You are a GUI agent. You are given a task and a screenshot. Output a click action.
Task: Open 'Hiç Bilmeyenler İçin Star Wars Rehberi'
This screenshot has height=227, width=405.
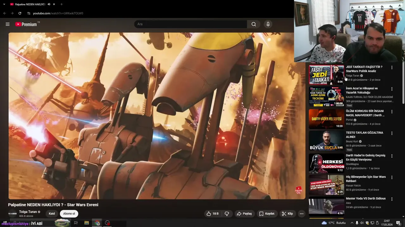point(366,179)
